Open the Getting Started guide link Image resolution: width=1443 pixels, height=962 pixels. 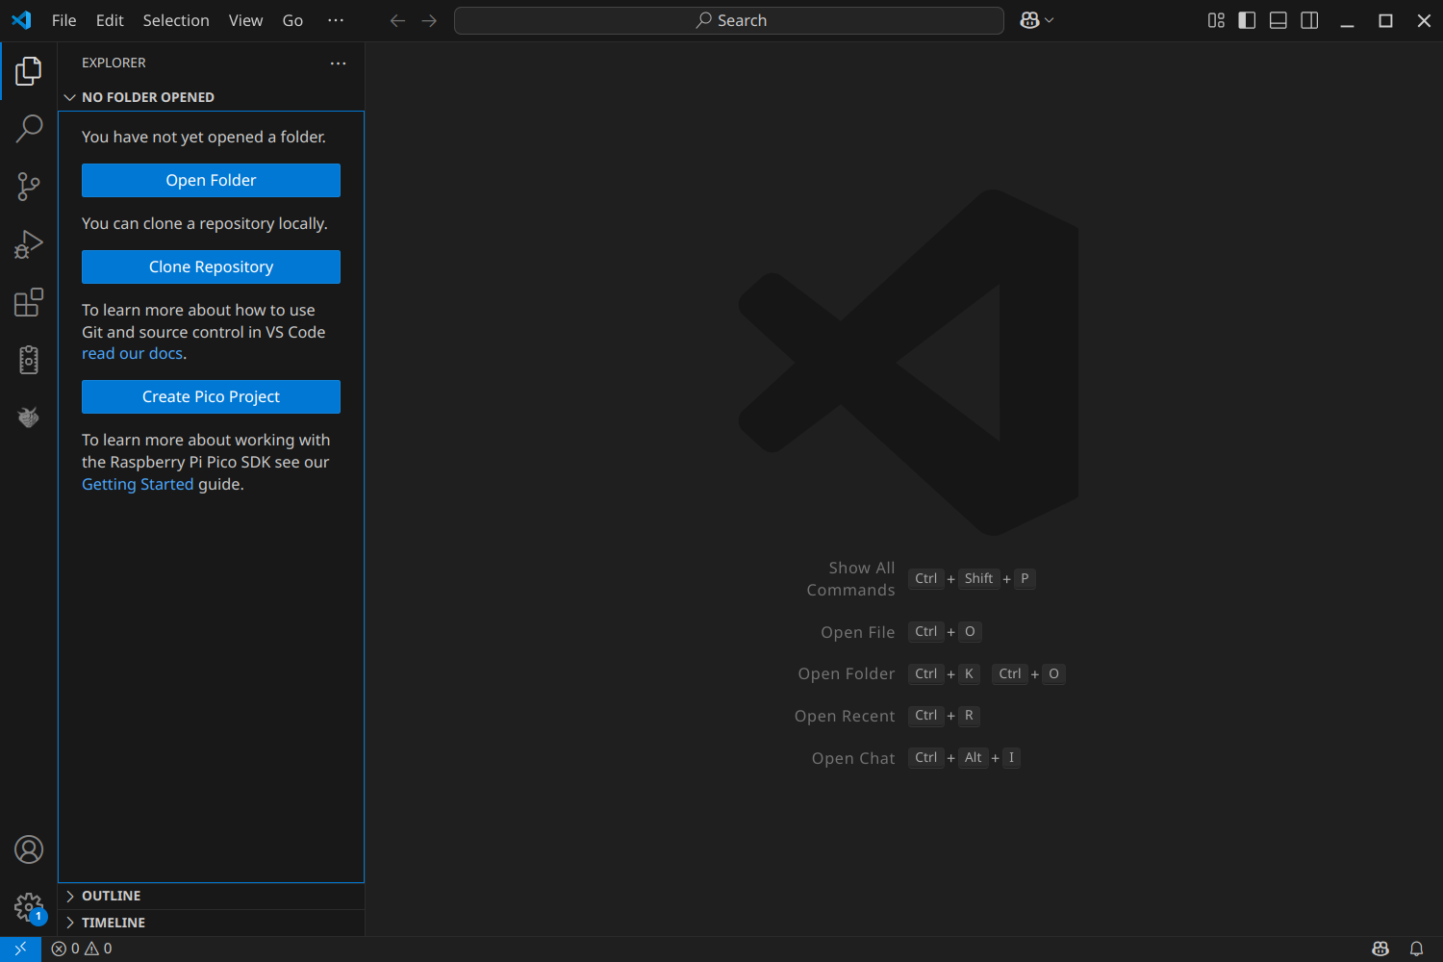point(138,484)
